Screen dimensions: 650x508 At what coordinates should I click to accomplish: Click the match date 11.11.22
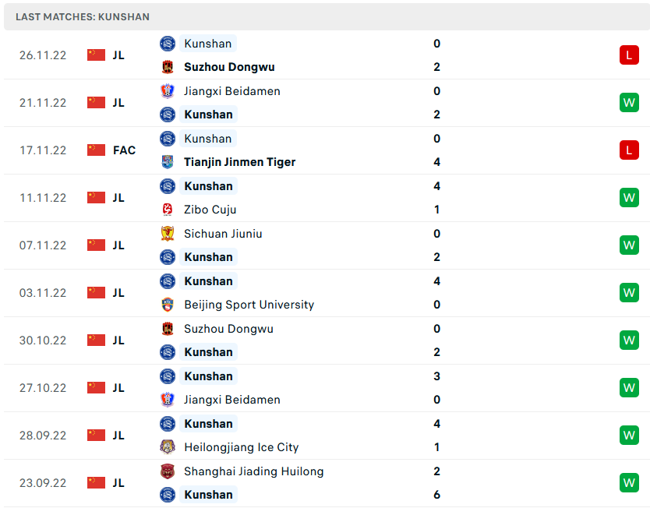coord(43,197)
